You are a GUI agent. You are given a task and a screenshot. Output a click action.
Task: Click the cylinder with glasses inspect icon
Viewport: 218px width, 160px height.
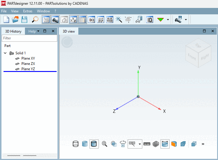(139, 20)
